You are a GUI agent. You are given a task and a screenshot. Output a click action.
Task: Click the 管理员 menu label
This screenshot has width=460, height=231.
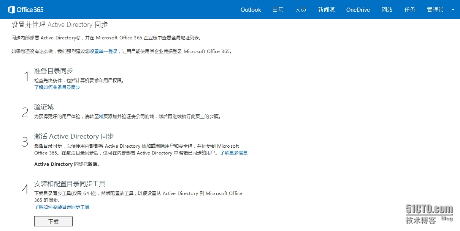[x=435, y=10]
